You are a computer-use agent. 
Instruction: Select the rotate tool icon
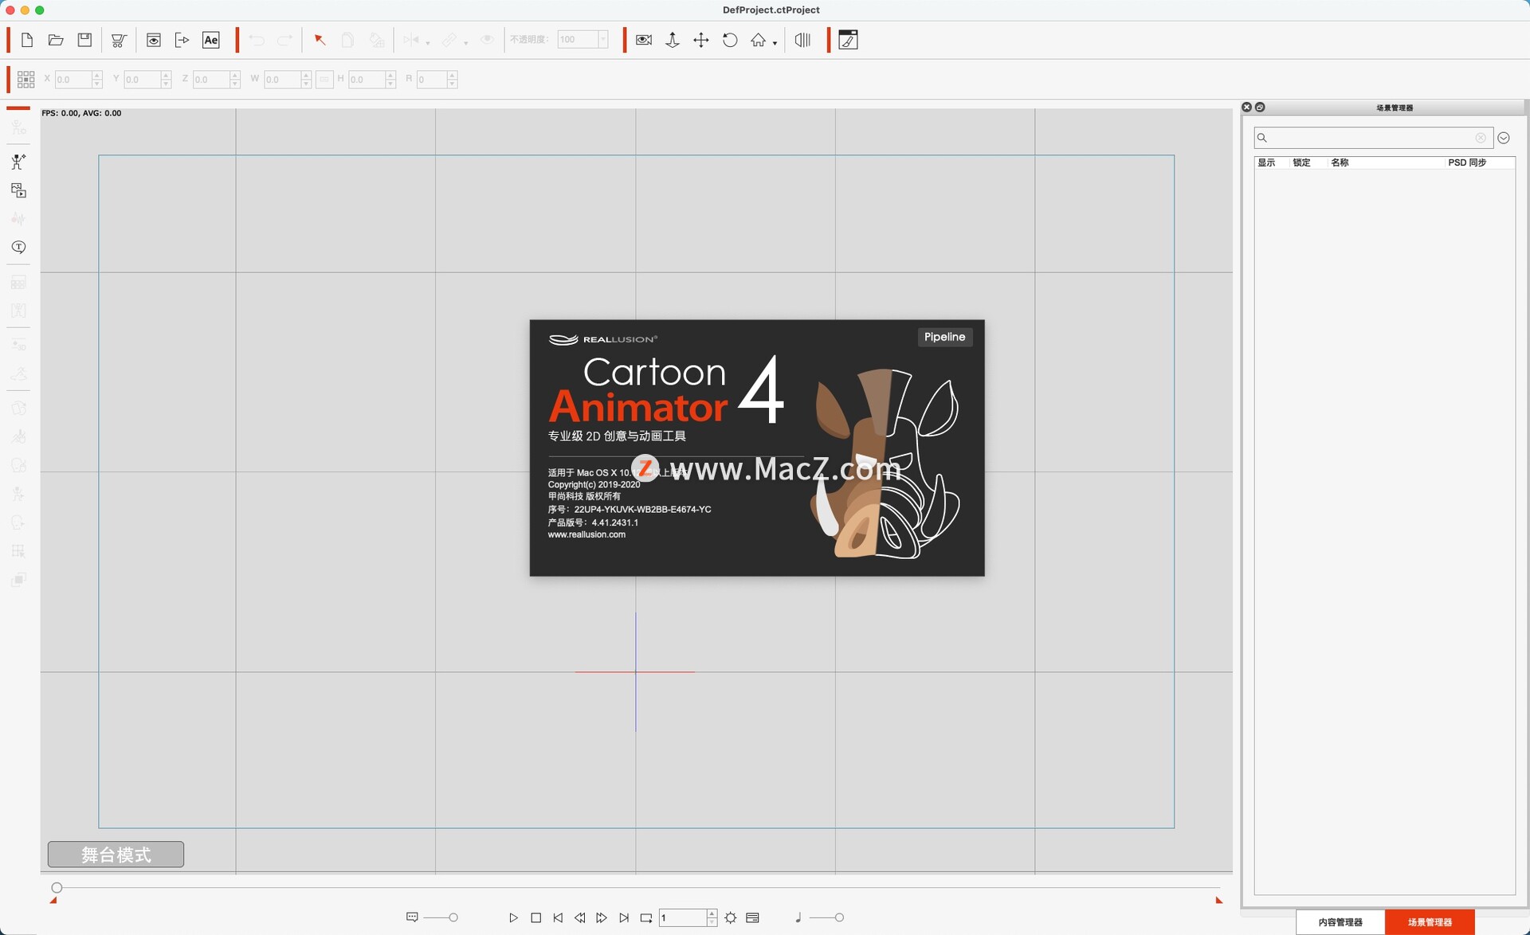(x=730, y=40)
